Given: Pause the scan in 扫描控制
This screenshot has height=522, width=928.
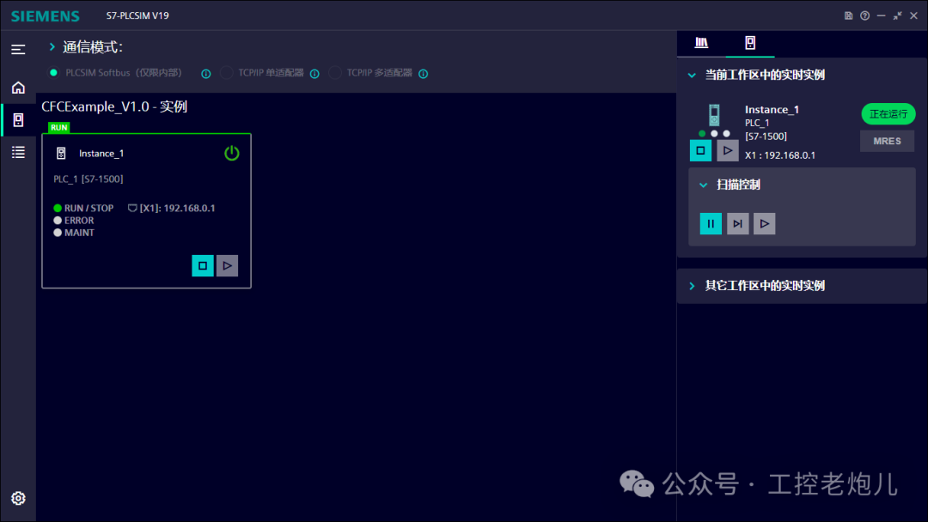Looking at the screenshot, I should (x=711, y=224).
